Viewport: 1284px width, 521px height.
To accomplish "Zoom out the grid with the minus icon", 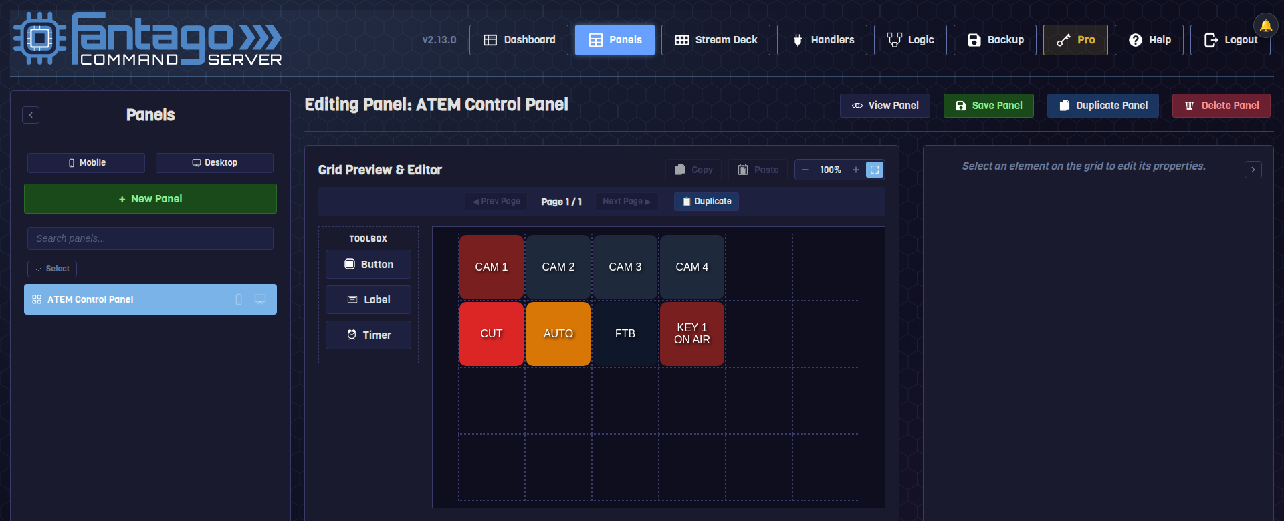I will [805, 170].
